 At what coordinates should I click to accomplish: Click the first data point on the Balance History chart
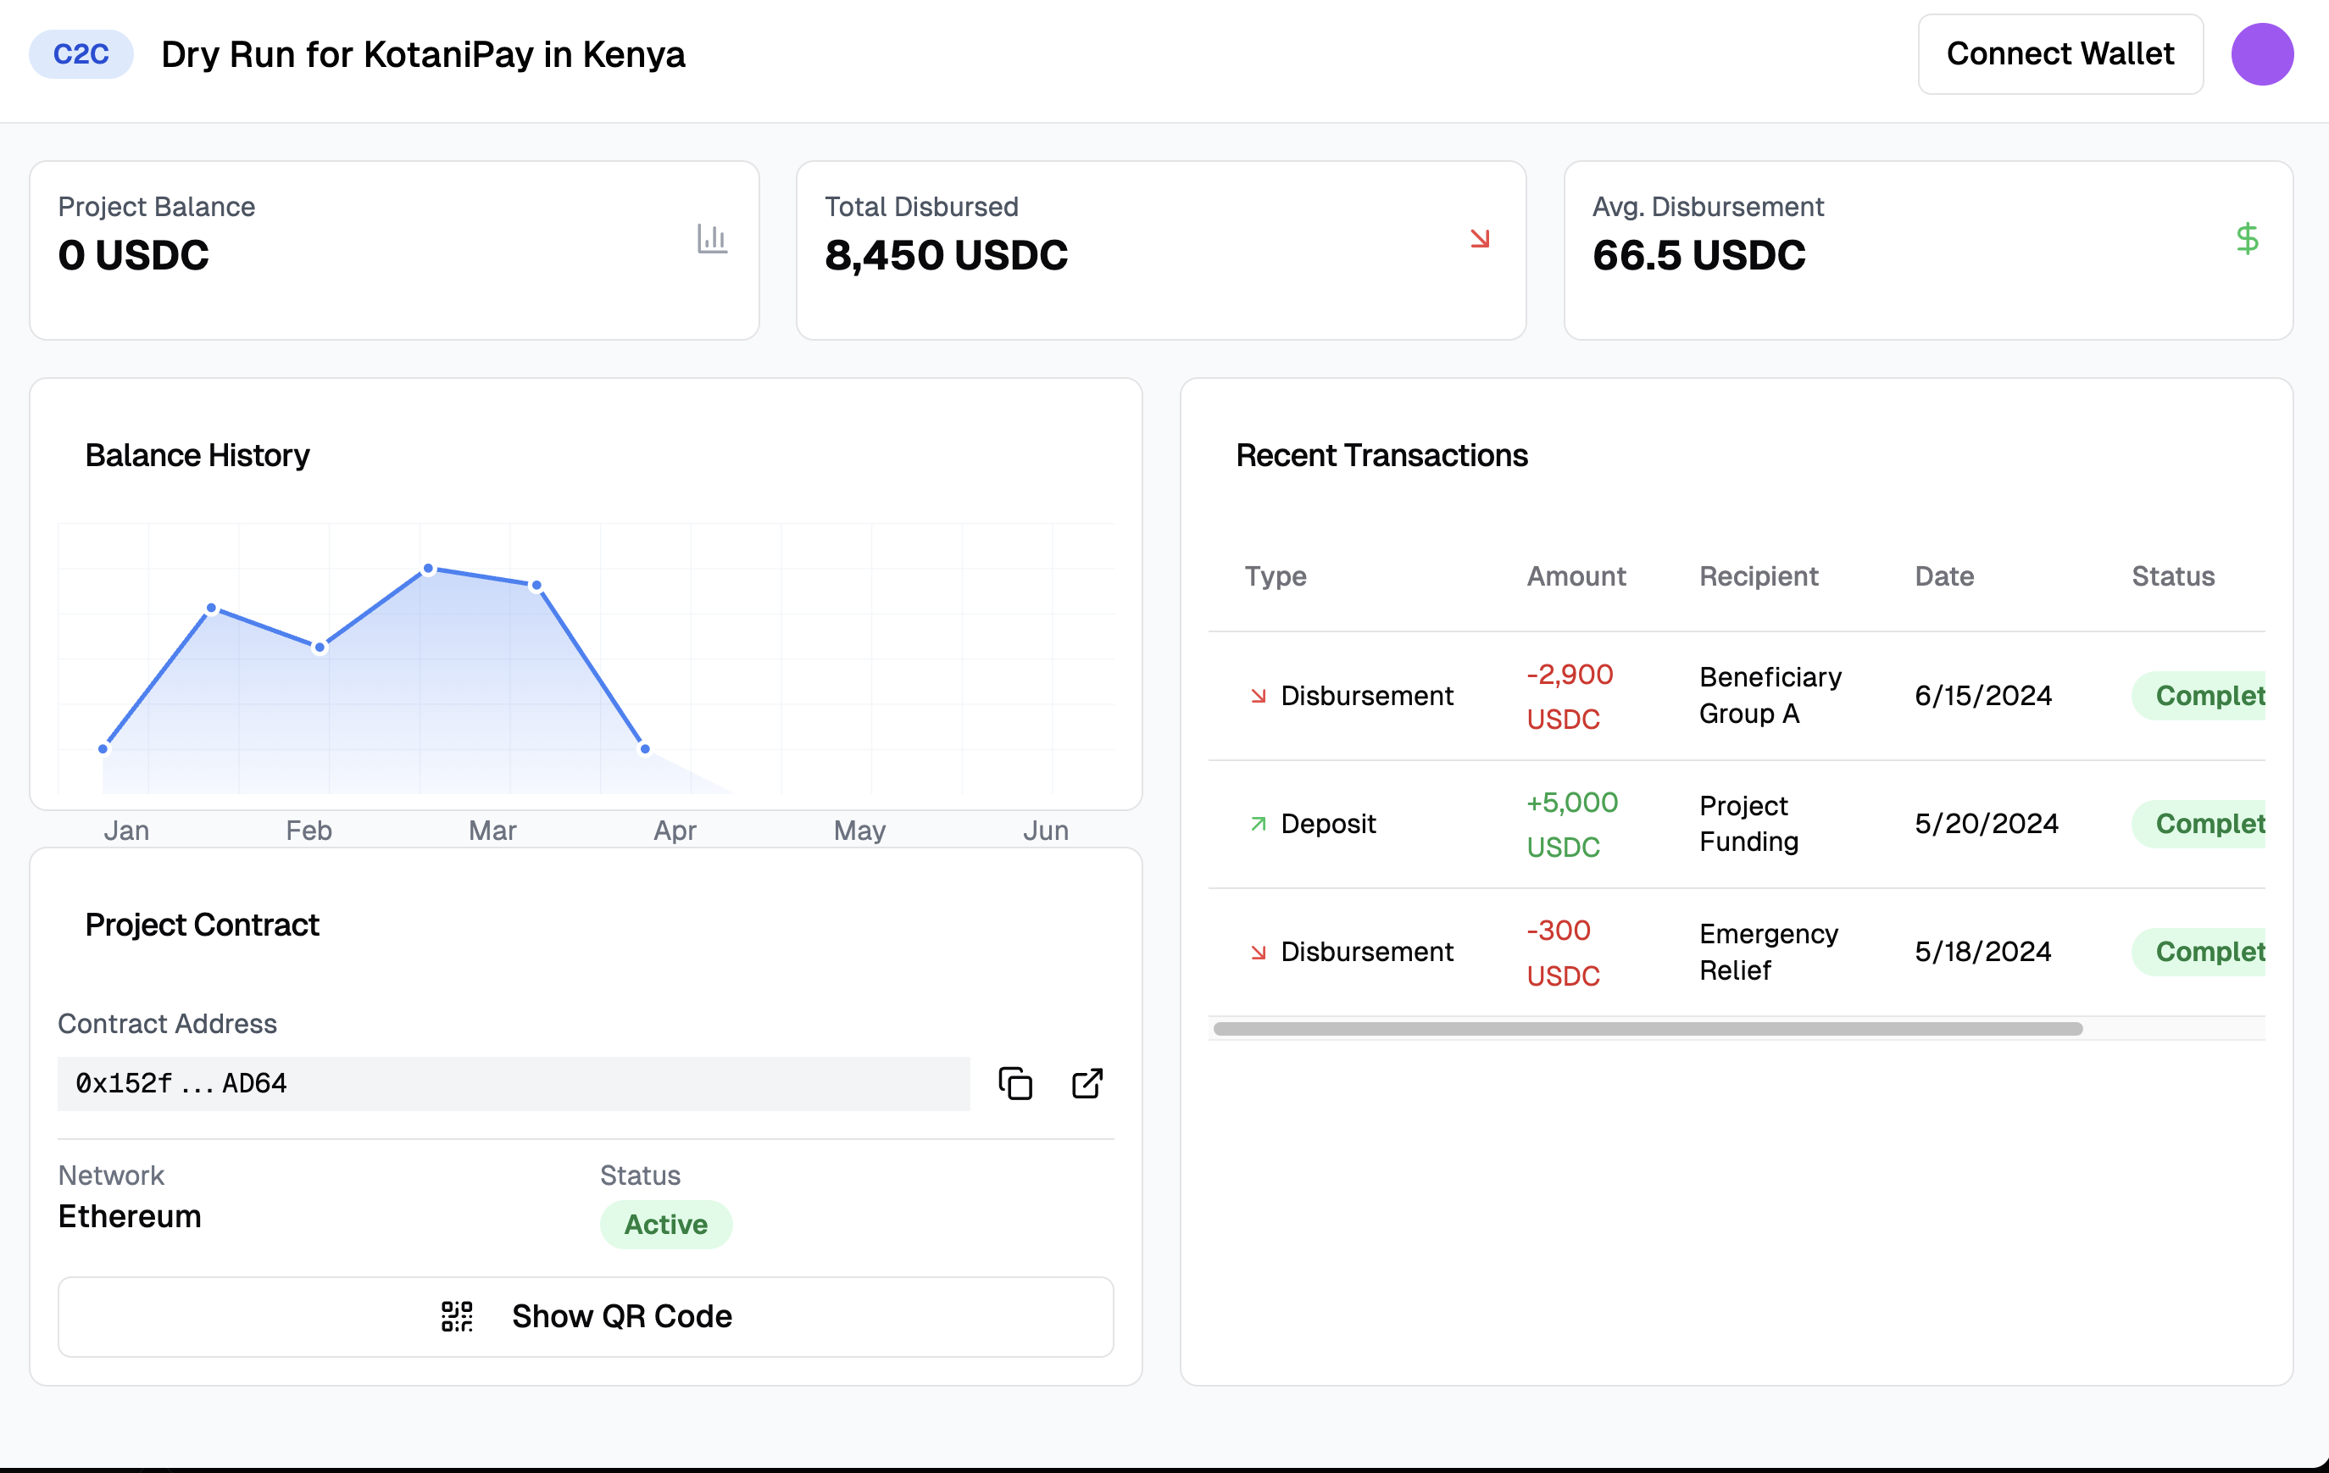click(103, 748)
